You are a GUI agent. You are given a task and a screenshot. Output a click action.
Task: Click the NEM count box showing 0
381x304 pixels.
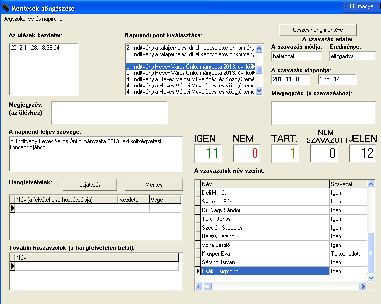click(x=246, y=154)
